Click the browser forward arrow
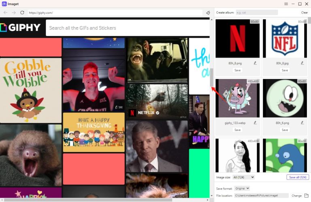Viewport: 311px width, 202px height. (14, 13)
